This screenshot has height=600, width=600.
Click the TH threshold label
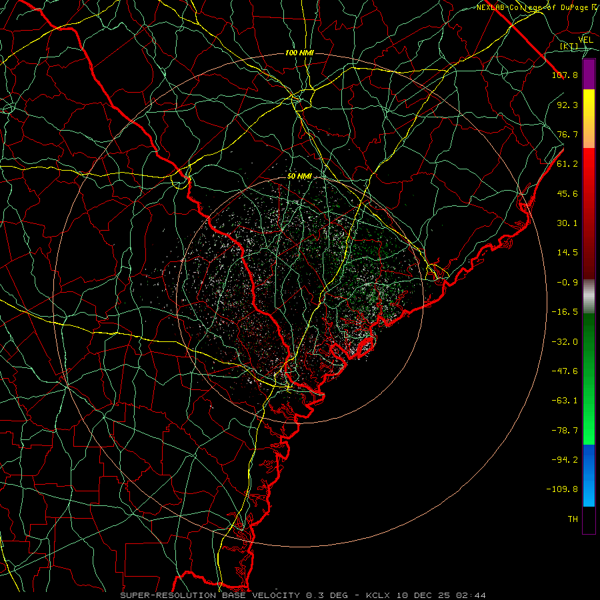point(573,519)
